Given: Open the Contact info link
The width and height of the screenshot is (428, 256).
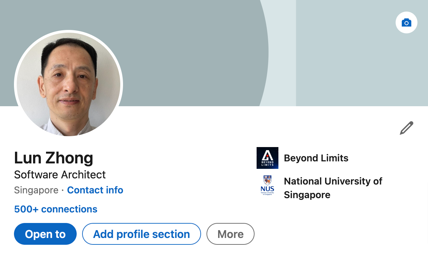Looking at the screenshot, I should 95,190.
